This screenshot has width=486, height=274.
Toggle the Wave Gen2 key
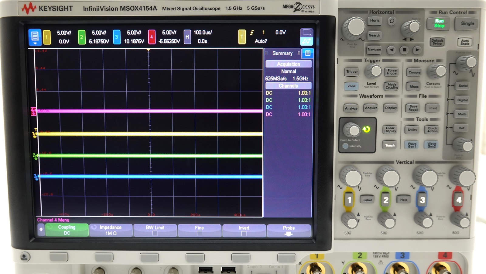[x=432, y=145]
